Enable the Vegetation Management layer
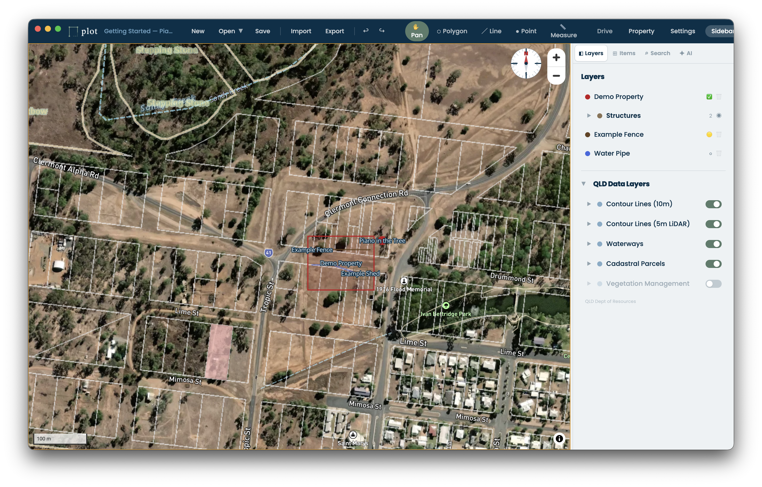 [x=714, y=284]
